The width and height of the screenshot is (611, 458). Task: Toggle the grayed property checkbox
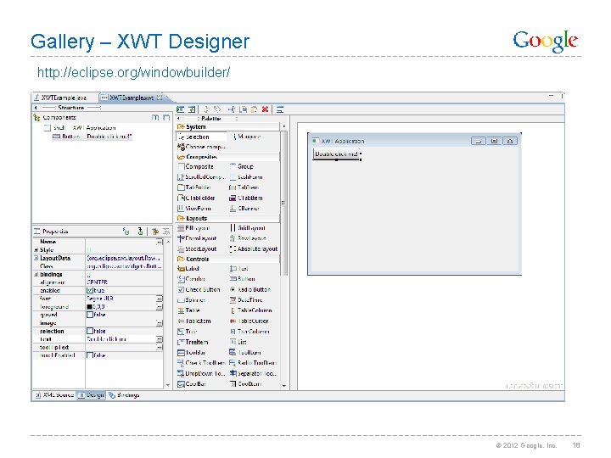coord(90,315)
